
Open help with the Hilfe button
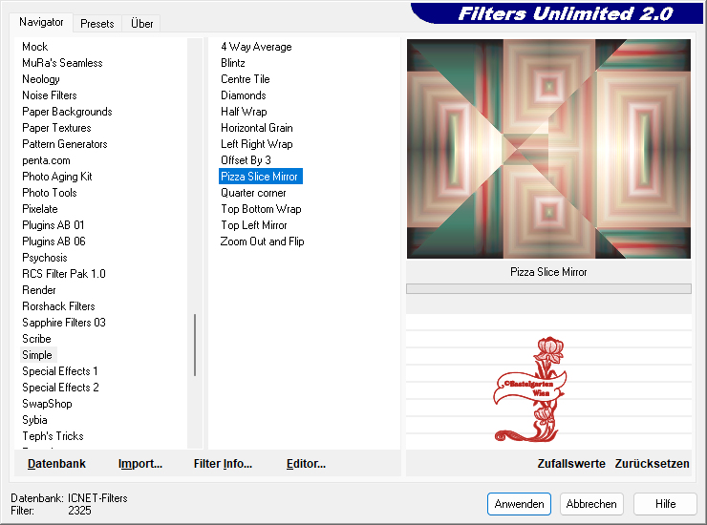coord(665,504)
